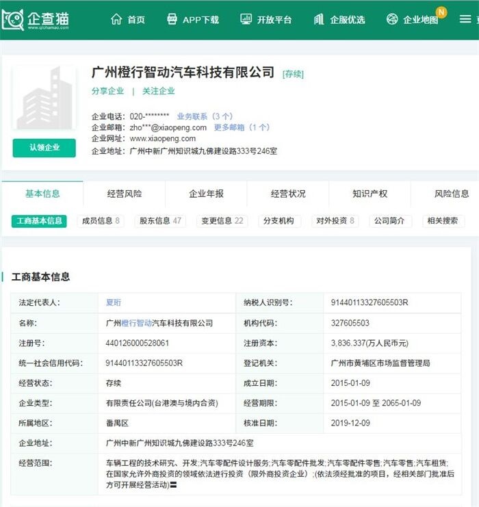Open legal representative 夏珩 link

[x=114, y=302]
